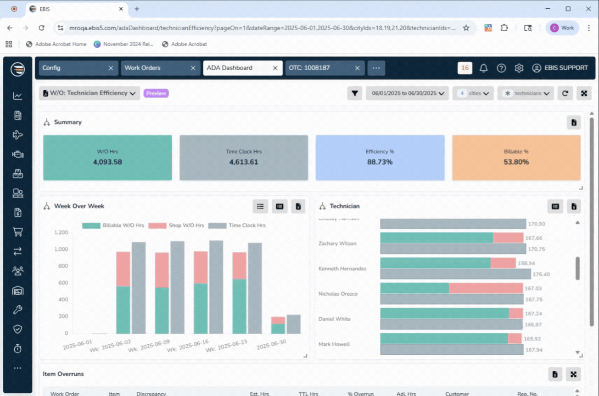Select the wrench tool in the sidebar
This screenshot has width=599, height=396.
pos(17,309)
